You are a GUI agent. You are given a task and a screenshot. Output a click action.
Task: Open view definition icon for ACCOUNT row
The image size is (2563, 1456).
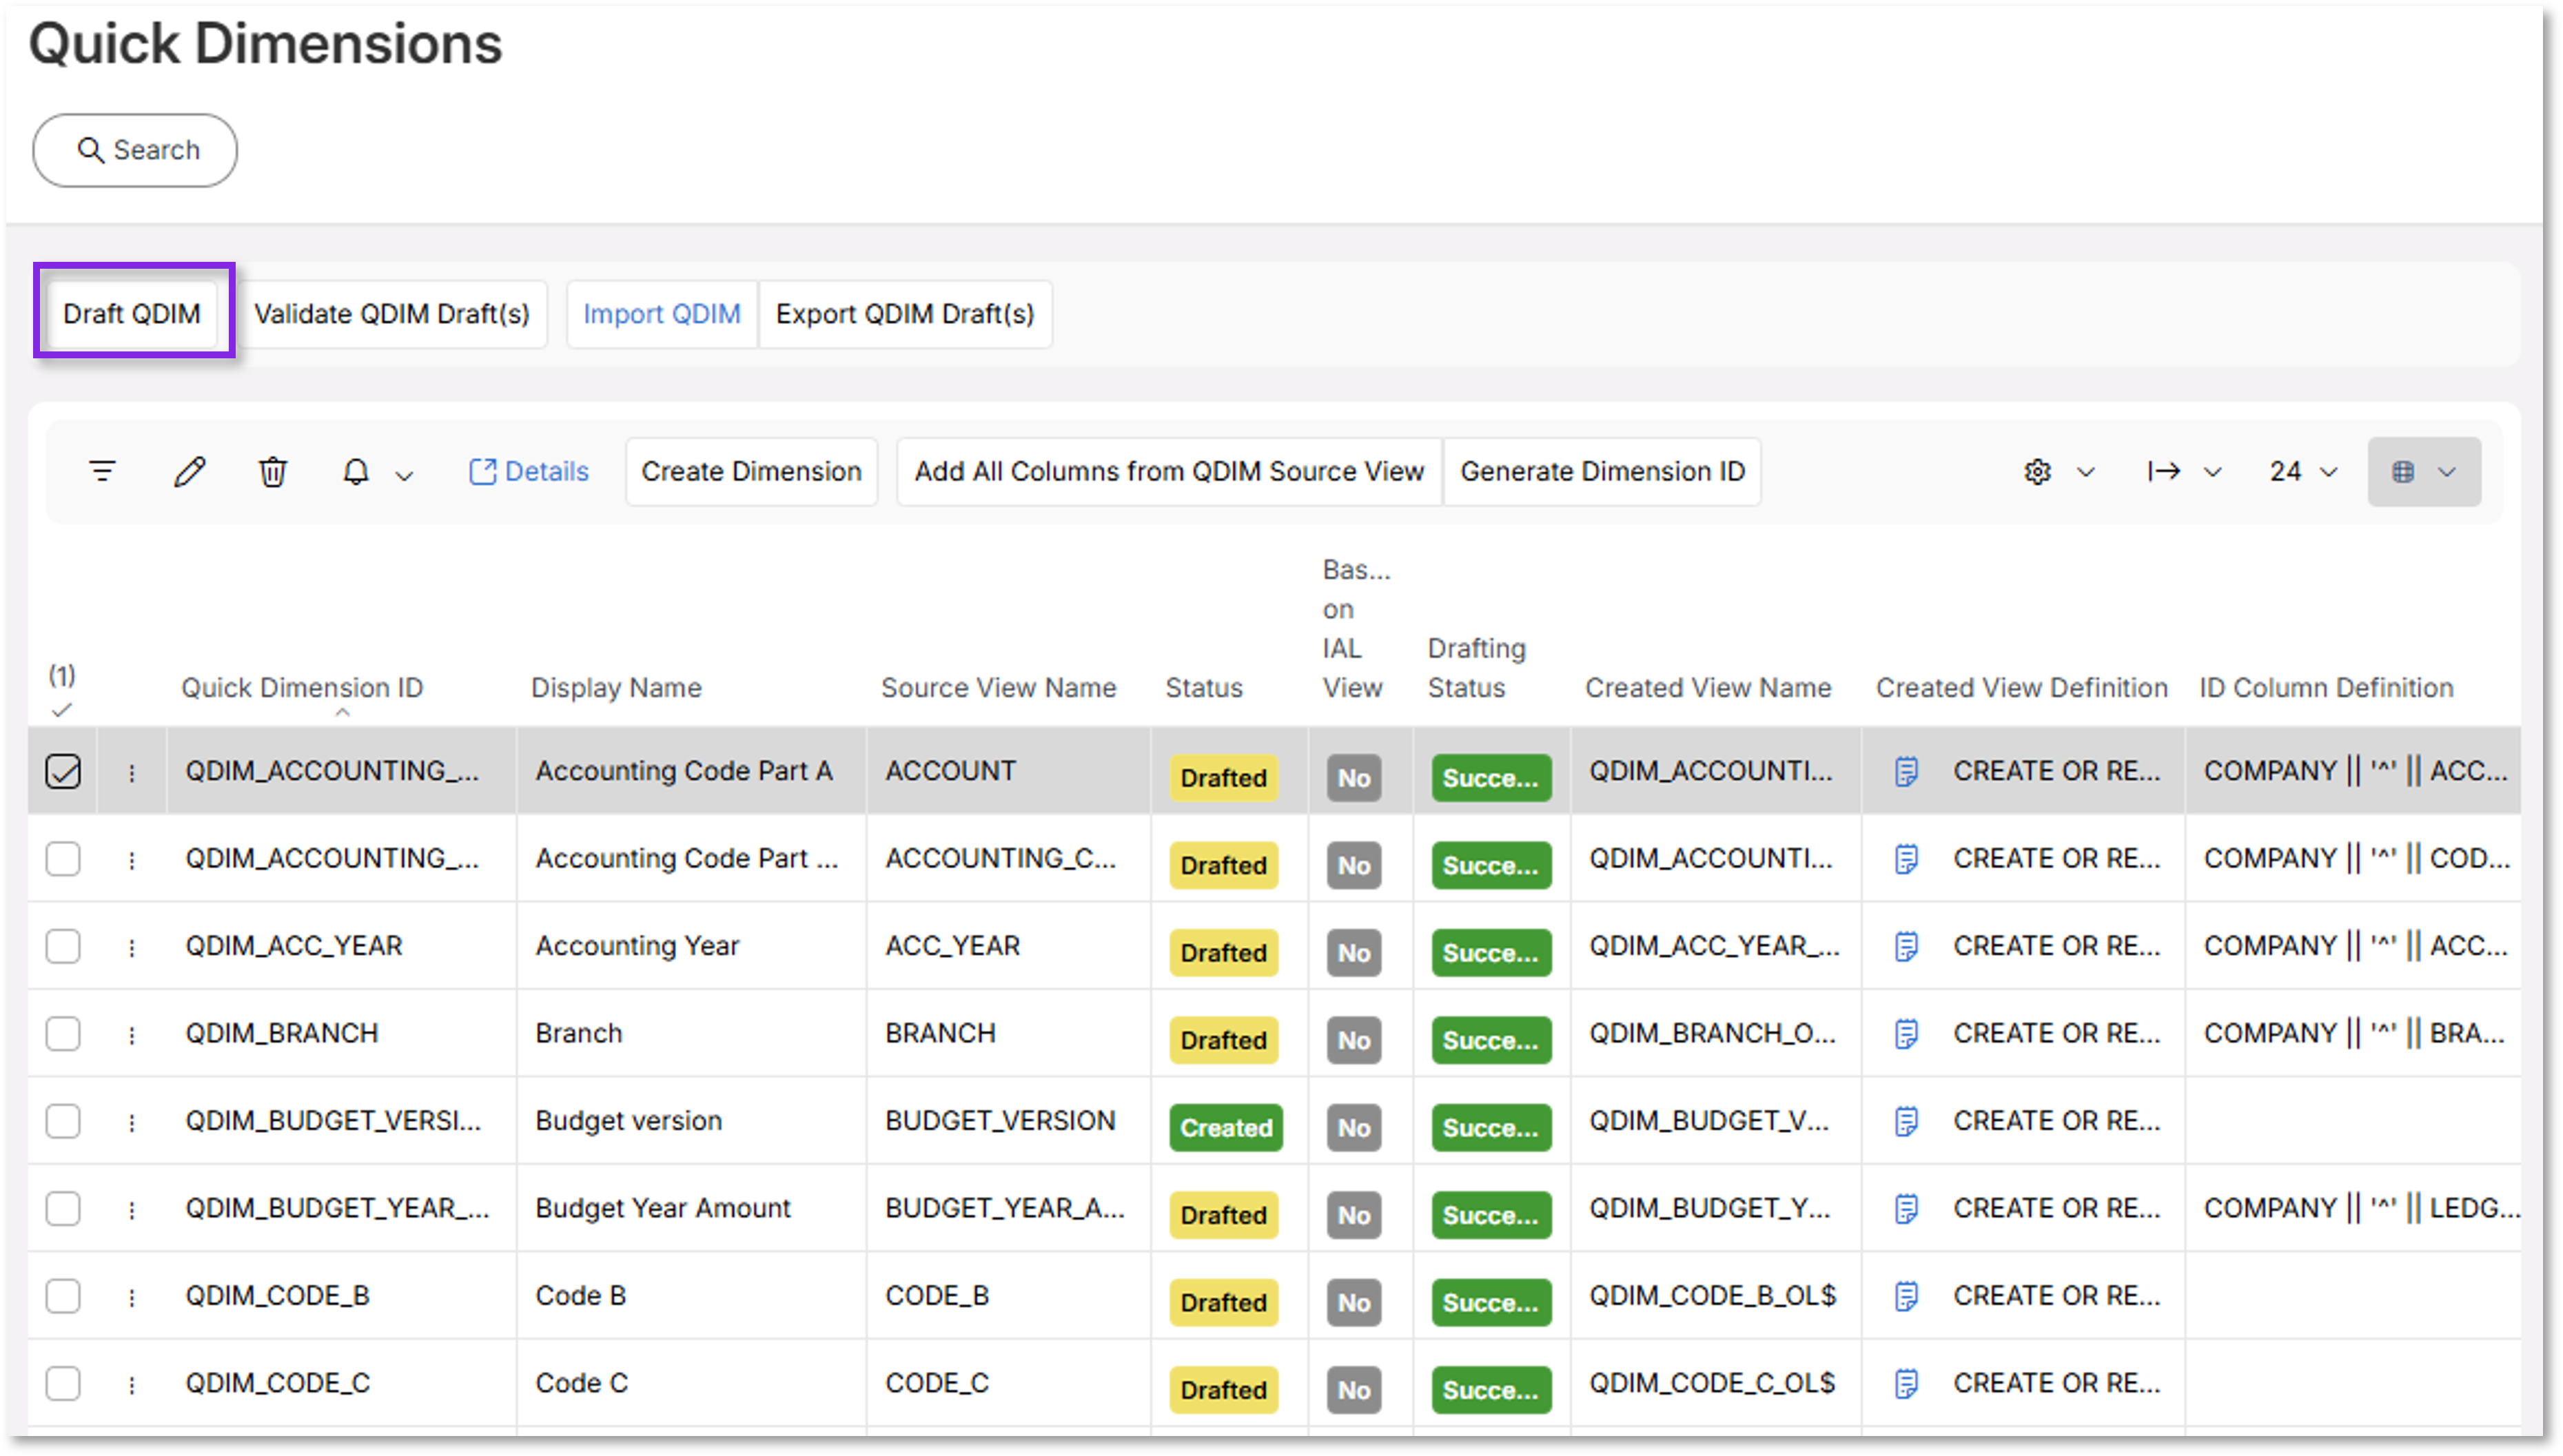1906,772
